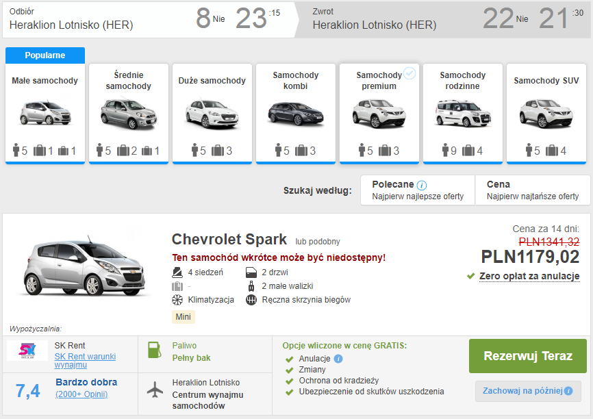Sort by Cena cheapest offers first

pyautogui.click(x=532, y=190)
